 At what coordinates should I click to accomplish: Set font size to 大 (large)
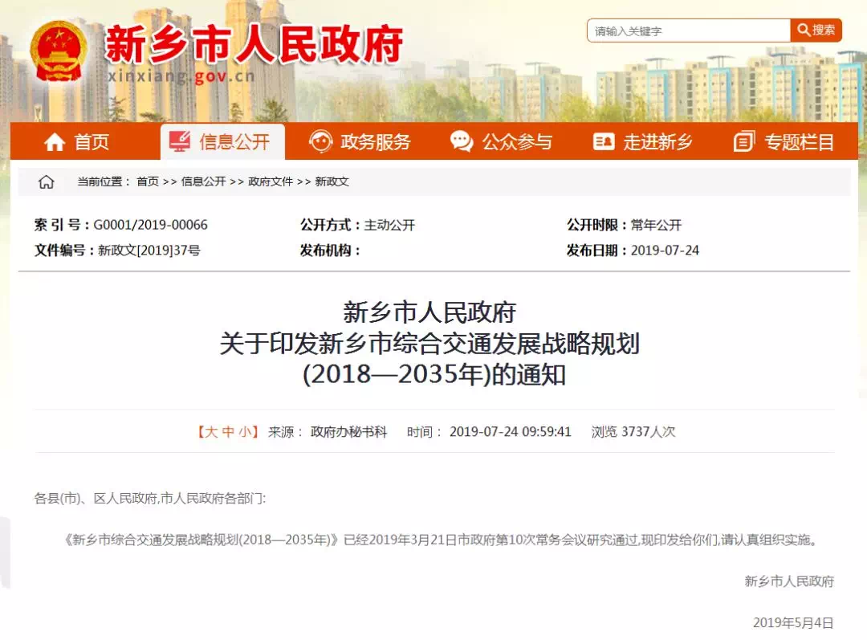pyautogui.click(x=211, y=432)
